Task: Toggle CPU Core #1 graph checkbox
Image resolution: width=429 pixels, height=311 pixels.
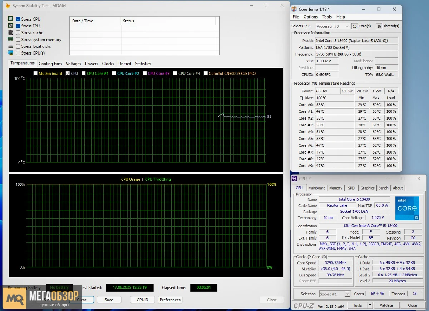Action: coord(84,74)
